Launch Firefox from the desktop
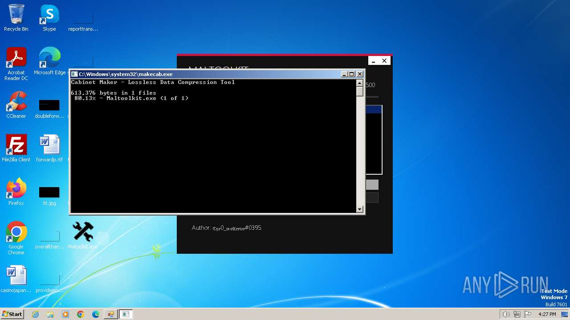The height and width of the screenshot is (320, 570). 16,192
